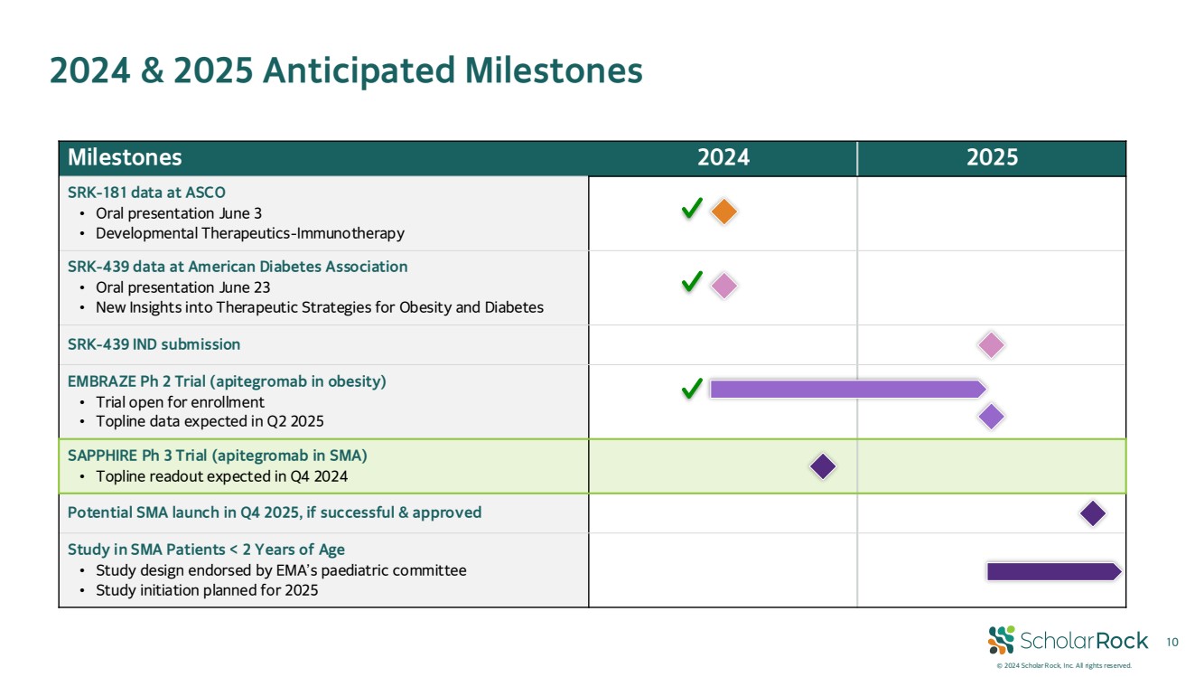
Task: Select the 2025 column header
Action: (x=992, y=158)
